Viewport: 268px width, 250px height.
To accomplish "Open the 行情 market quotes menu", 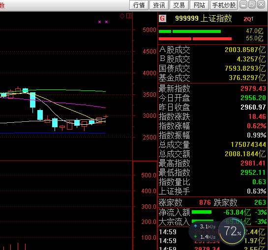I will (139, 5).
